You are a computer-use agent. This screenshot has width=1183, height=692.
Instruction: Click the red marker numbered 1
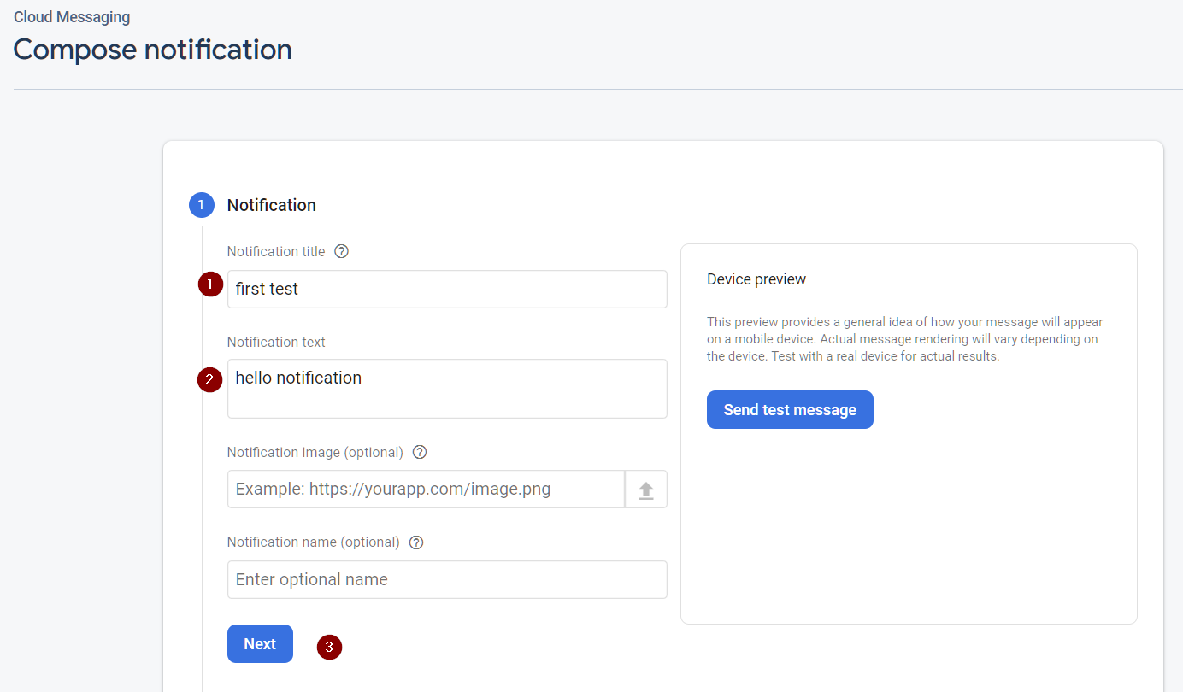[210, 284]
